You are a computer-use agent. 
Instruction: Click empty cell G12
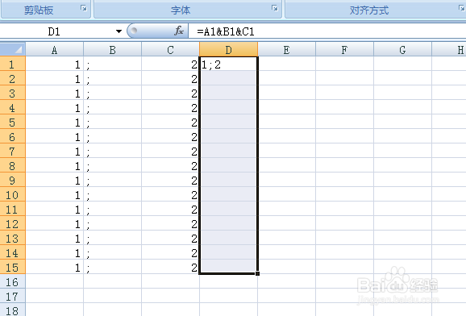tap(402, 223)
